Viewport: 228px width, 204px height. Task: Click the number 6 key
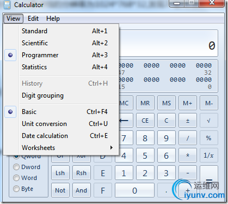click(167, 155)
